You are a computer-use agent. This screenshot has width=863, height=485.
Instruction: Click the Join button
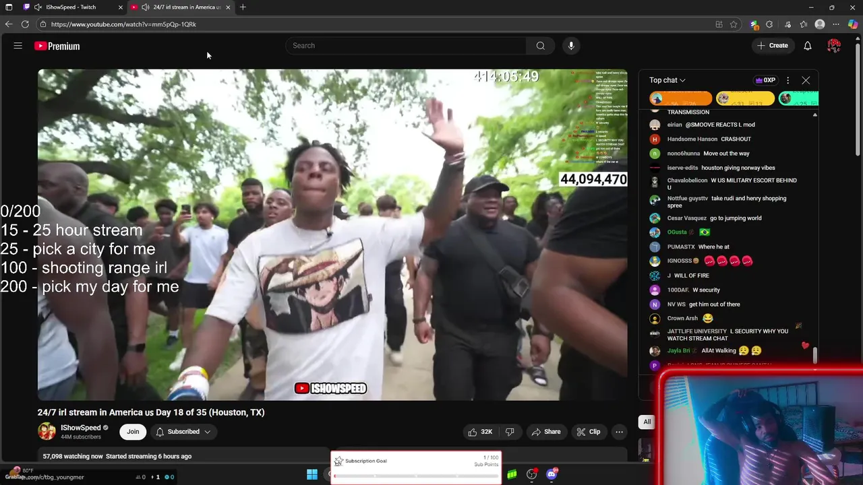coord(133,432)
